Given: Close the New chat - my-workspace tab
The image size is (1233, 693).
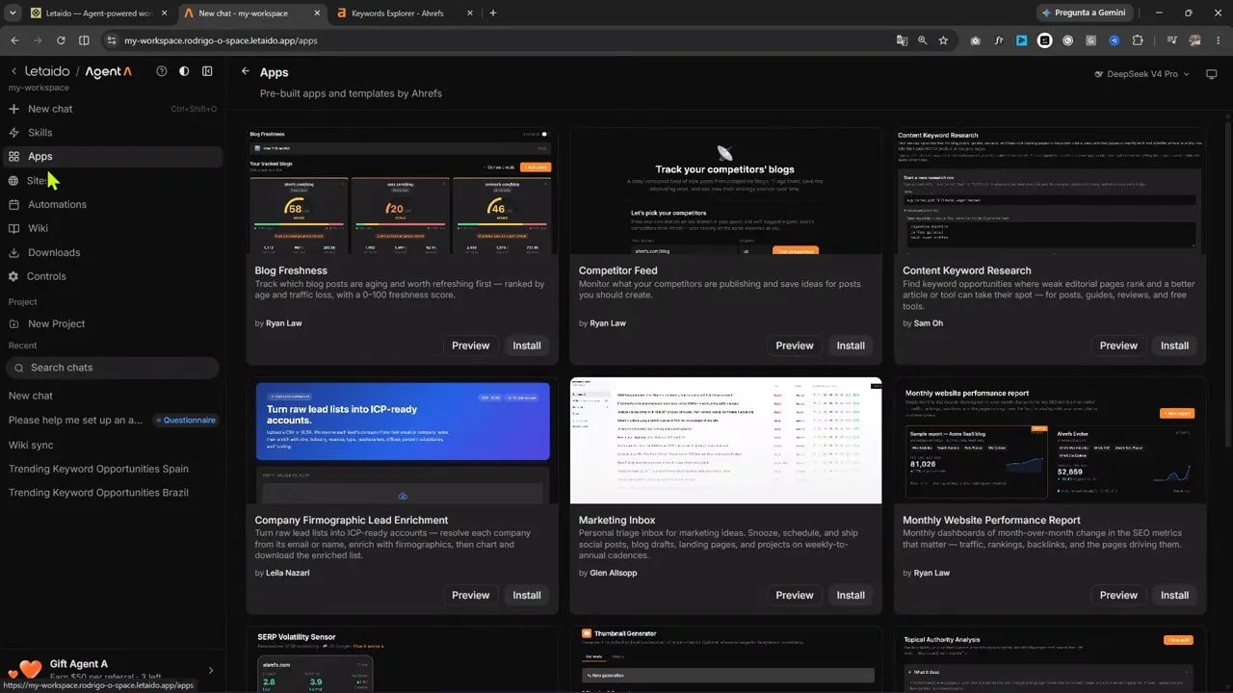Looking at the screenshot, I should [x=316, y=13].
